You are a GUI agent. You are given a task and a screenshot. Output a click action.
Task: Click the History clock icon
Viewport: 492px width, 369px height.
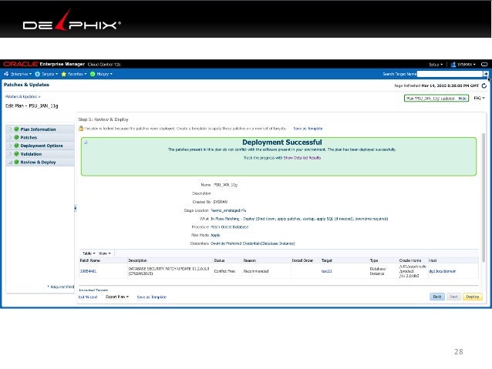pyautogui.click(x=93, y=74)
